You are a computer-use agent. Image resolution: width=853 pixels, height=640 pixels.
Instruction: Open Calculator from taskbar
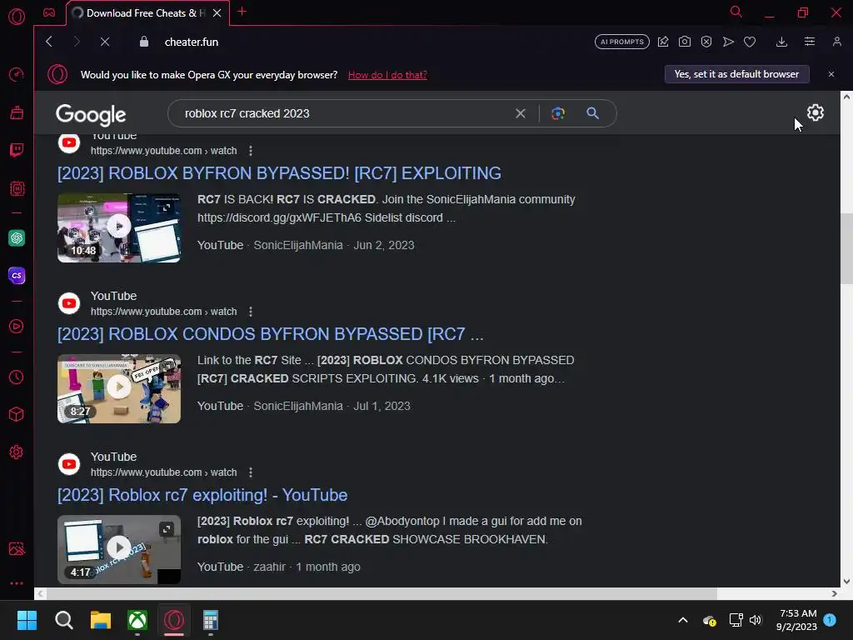tap(211, 620)
